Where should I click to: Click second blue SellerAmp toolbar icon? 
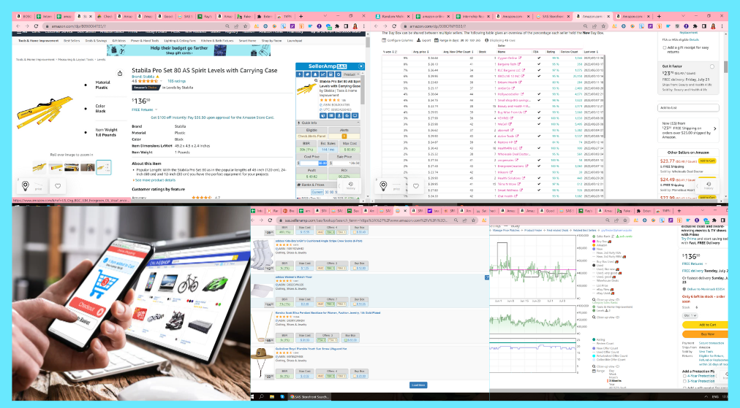pos(307,74)
